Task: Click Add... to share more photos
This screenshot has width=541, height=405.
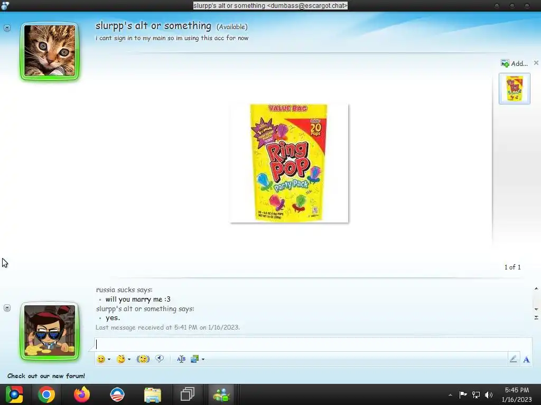Action: tap(514, 63)
